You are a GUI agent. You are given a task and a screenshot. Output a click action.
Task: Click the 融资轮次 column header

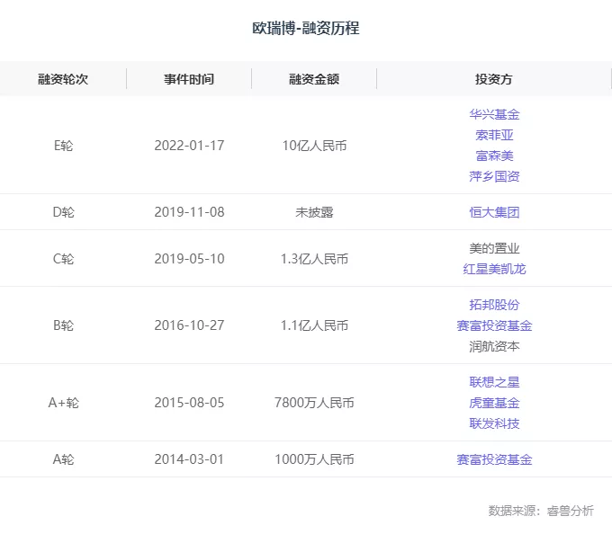click(63, 79)
